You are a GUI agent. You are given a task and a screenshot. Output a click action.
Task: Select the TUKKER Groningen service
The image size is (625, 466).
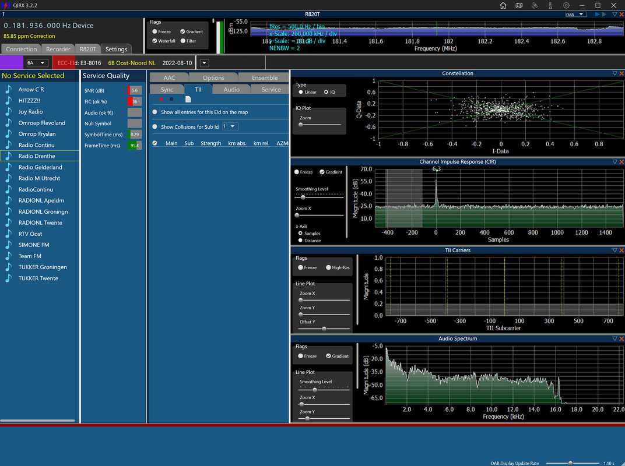click(40, 267)
